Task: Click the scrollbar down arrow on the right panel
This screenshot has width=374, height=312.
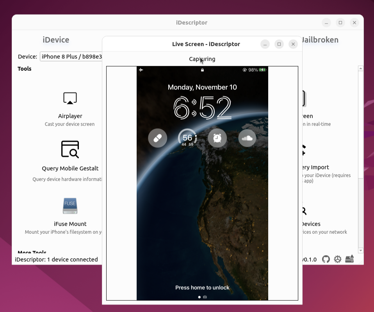Action: coord(360,251)
